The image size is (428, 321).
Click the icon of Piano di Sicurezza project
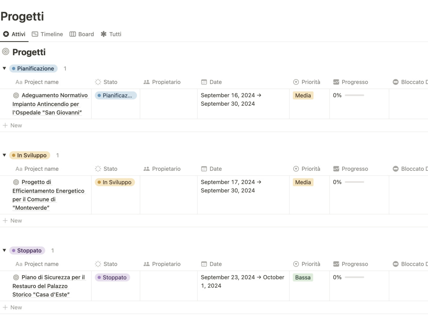tap(16, 277)
